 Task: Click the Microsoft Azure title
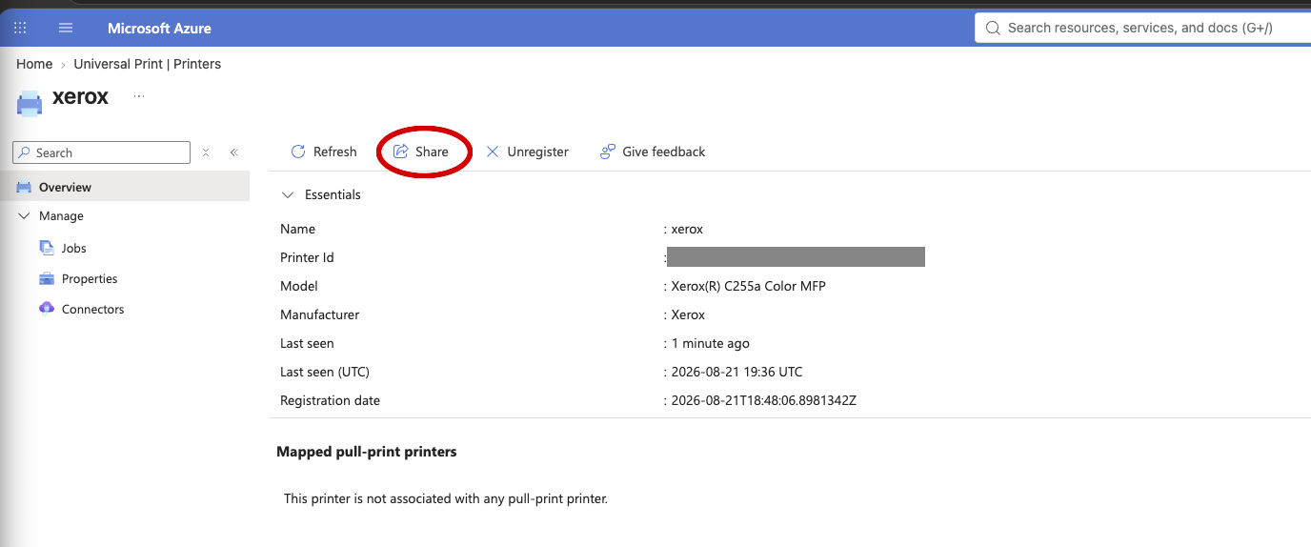(159, 28)
